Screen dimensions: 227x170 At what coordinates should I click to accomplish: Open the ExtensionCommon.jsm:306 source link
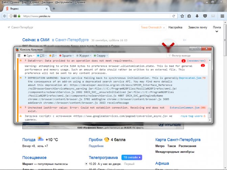188,107
